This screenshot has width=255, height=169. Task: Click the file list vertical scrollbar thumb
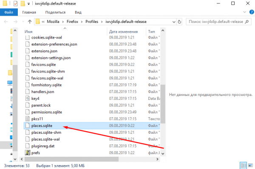click(x=163, y=104)
